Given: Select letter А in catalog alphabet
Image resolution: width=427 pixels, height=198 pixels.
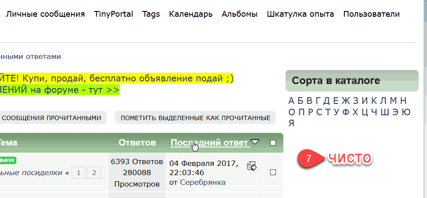Looking at the screenshot, I should tap(291, 100).
